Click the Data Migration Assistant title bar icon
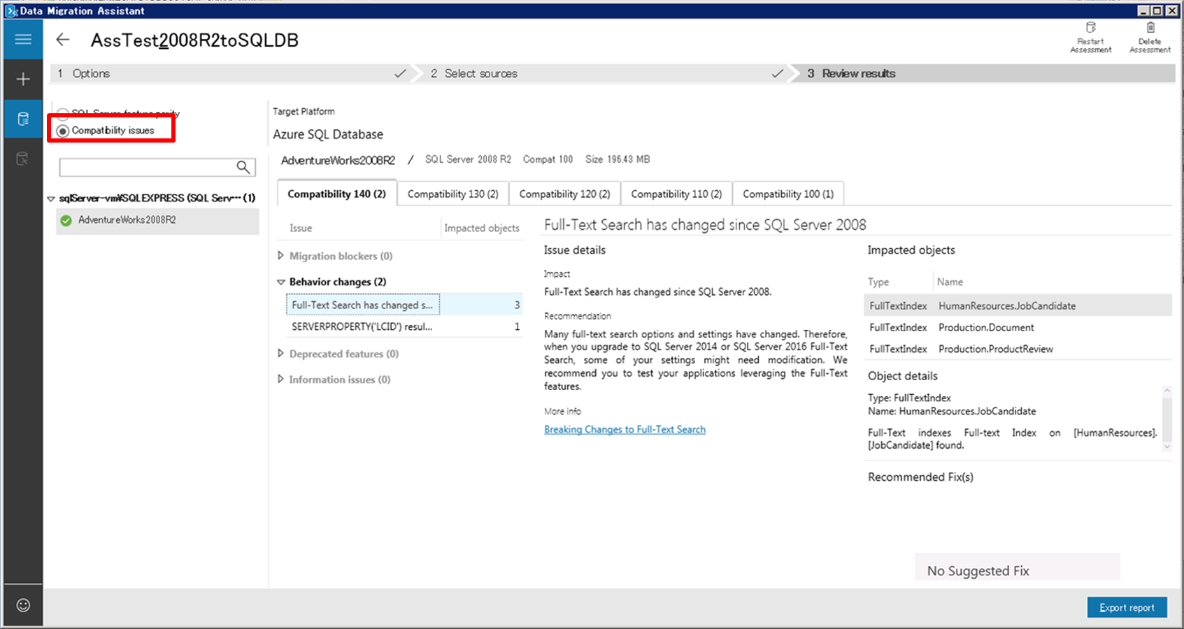1184x629 pixels. [x=12, y=10]
